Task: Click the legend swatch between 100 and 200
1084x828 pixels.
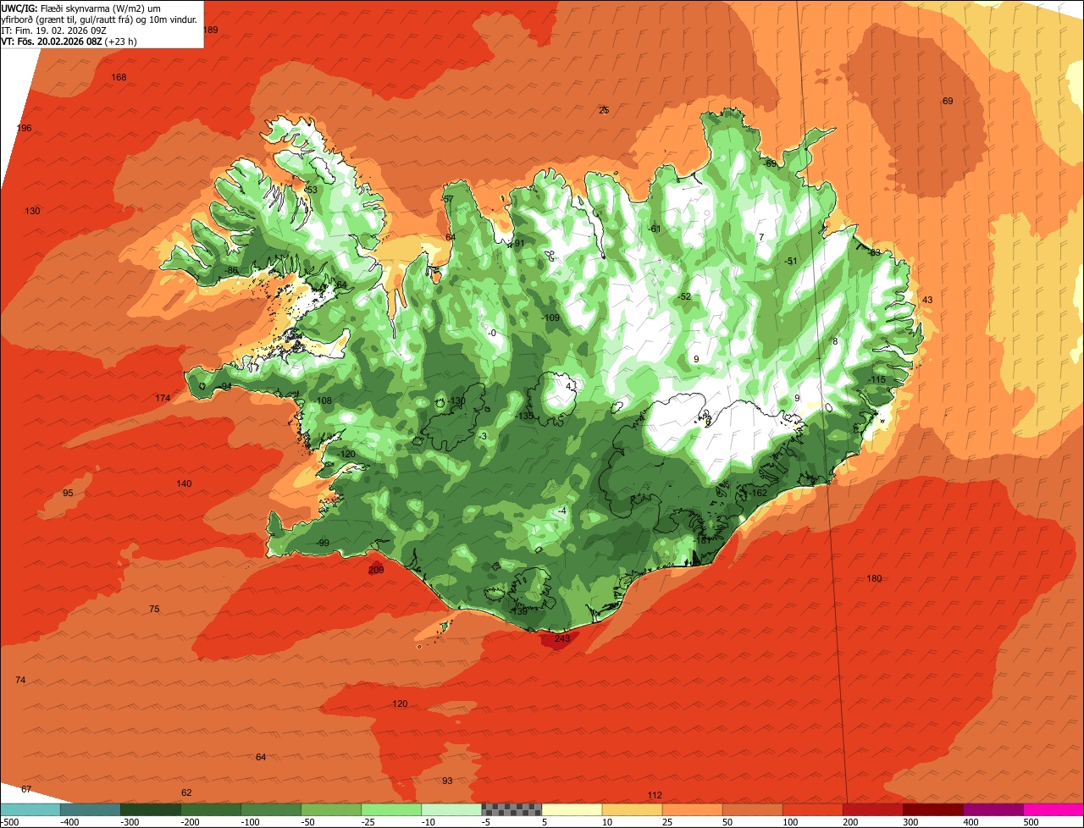Action: (x=812, y=809)
